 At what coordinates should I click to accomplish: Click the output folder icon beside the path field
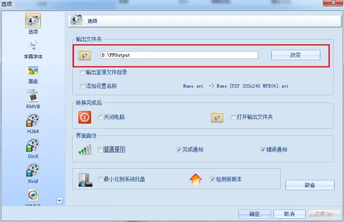tap(84, 55)
